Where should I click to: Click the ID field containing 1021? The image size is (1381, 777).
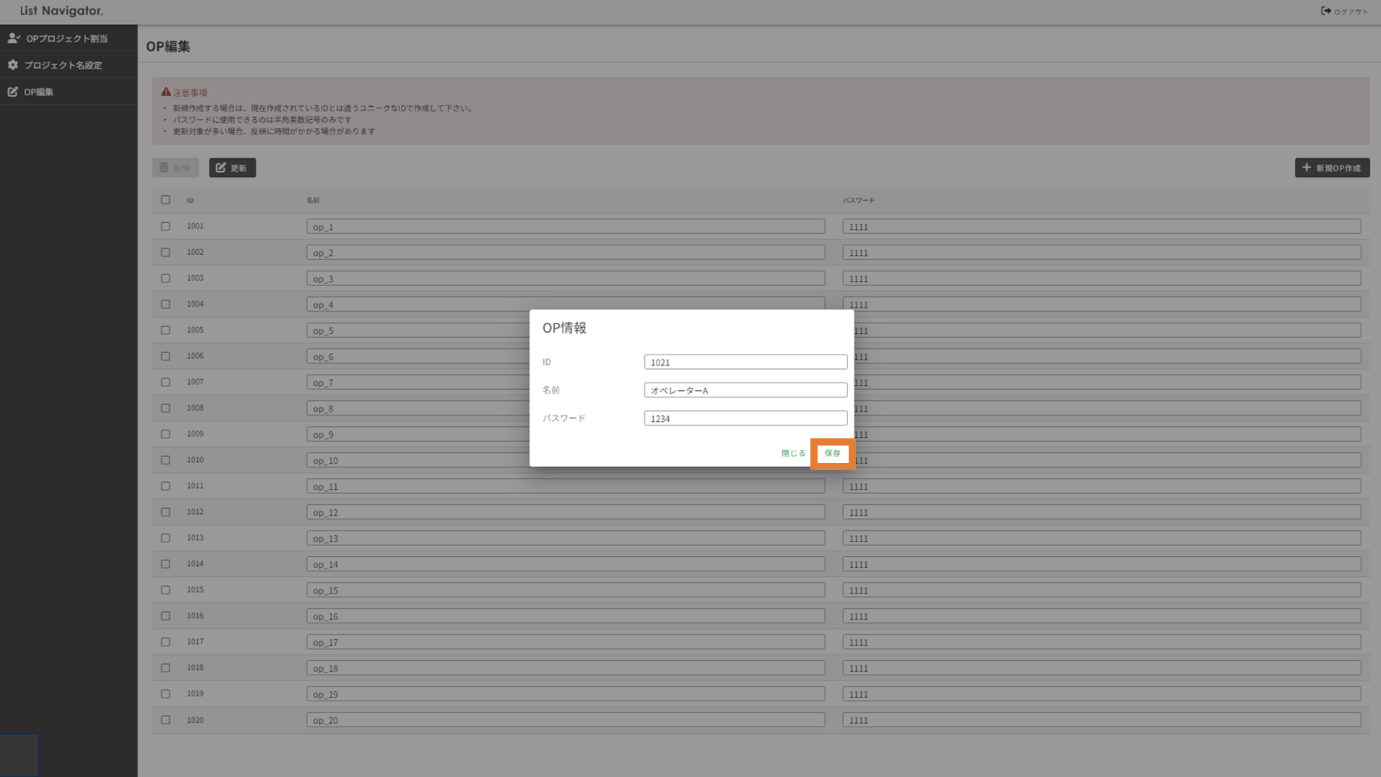click(x=745, y=362)
